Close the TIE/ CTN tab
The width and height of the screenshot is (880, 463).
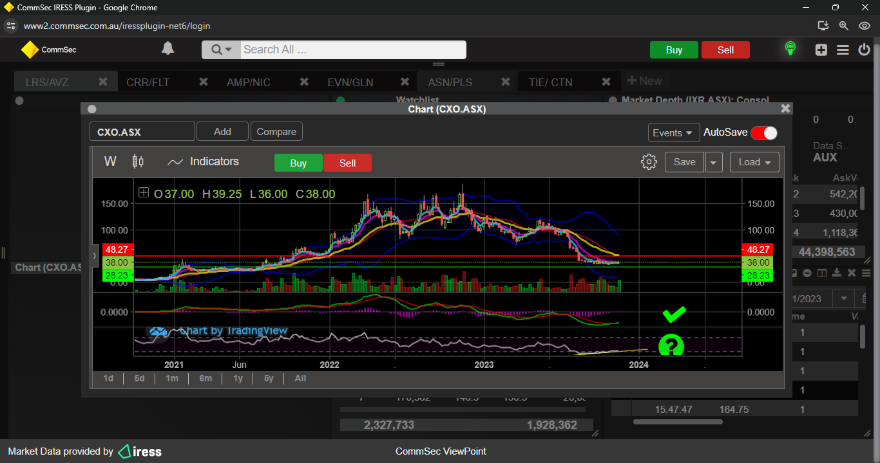606,82
